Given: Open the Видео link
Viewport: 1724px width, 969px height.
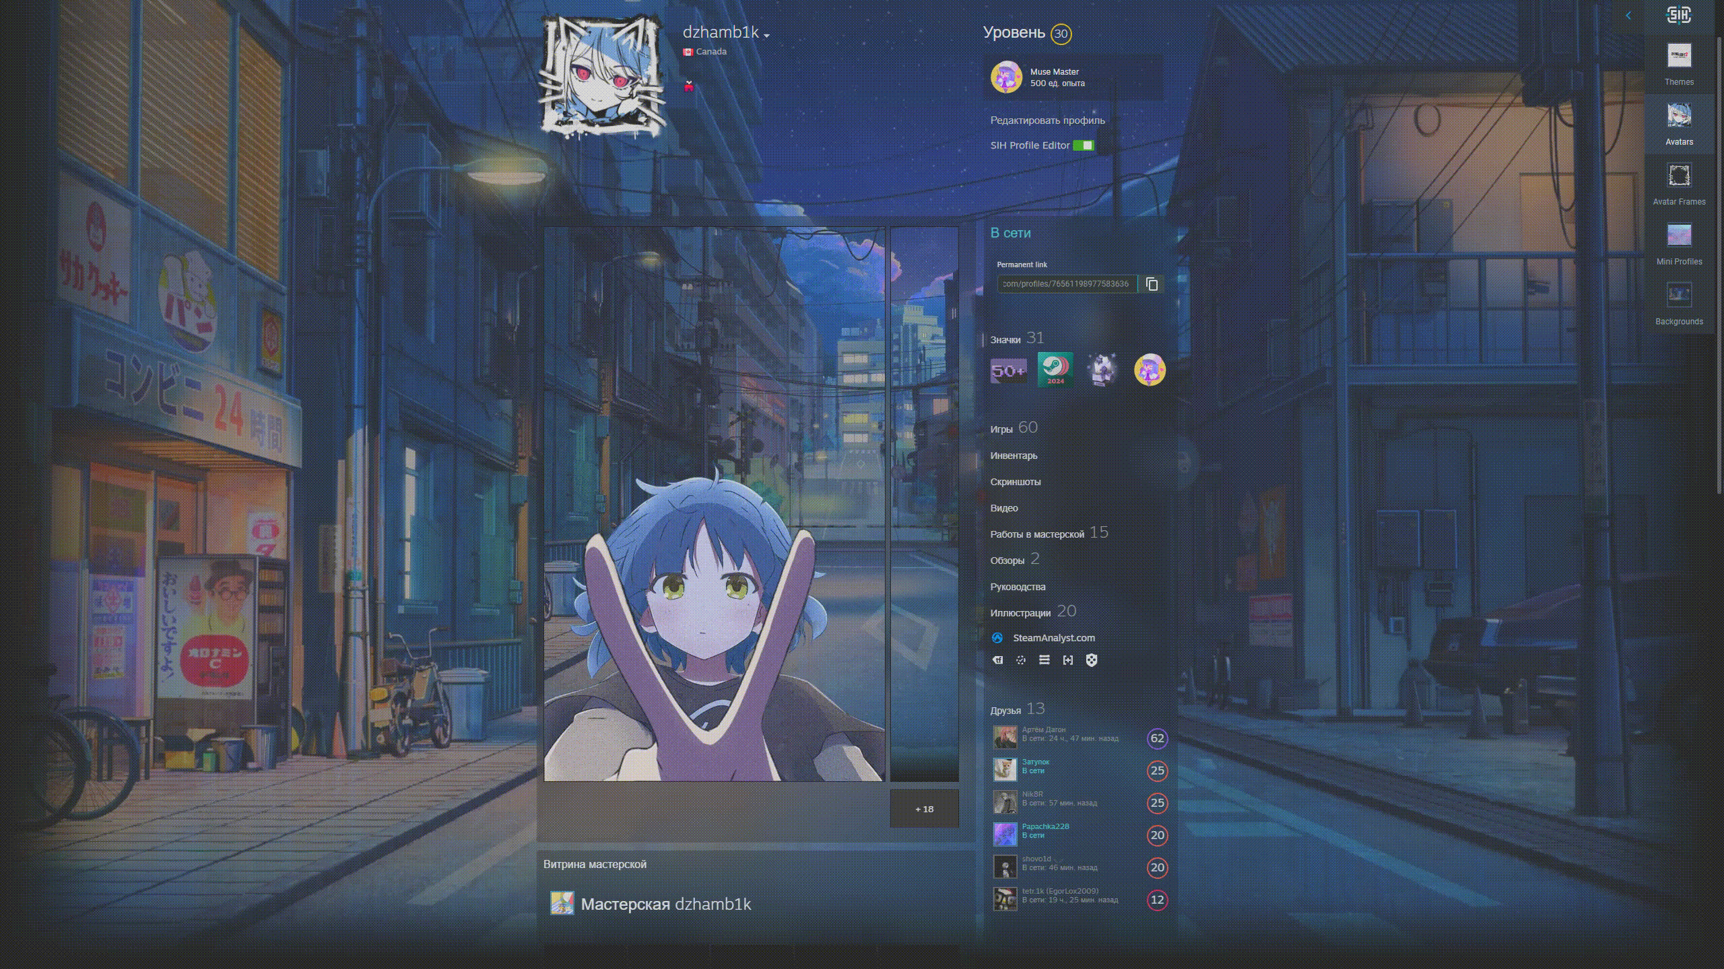Looking at the screenshot, I should tap(1004, 508).
